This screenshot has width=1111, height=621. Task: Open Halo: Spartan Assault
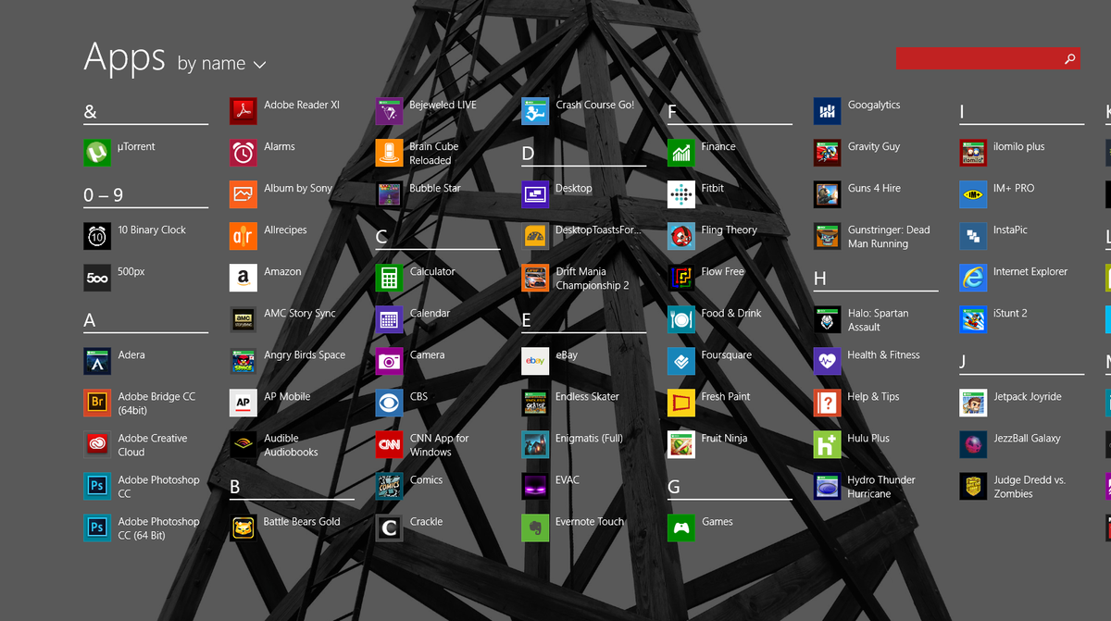point(861,319)
